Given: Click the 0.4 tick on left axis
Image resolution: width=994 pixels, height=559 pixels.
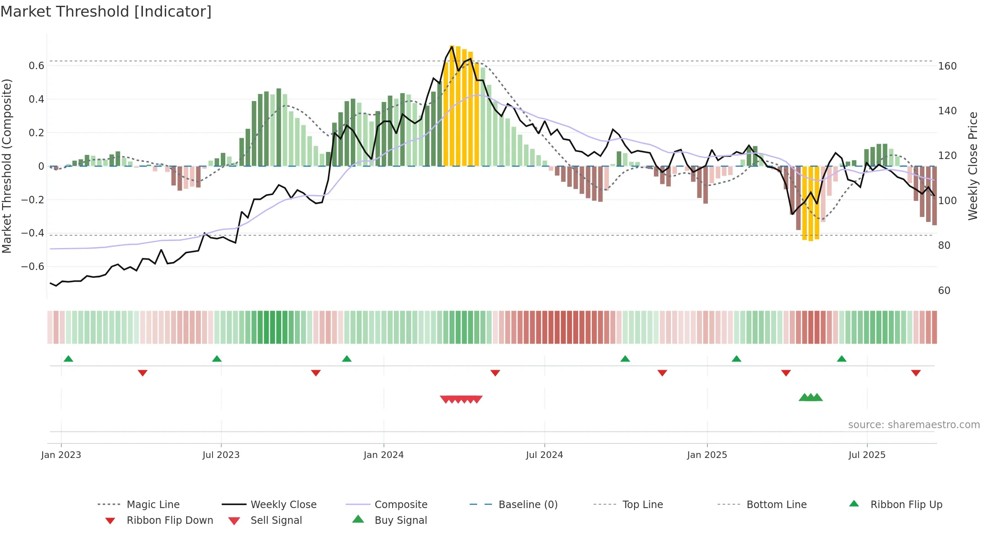Looking at the screenshot, I should pos(36,99).
